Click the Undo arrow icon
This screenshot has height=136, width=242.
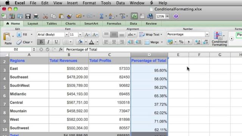[x=79, y=16]
